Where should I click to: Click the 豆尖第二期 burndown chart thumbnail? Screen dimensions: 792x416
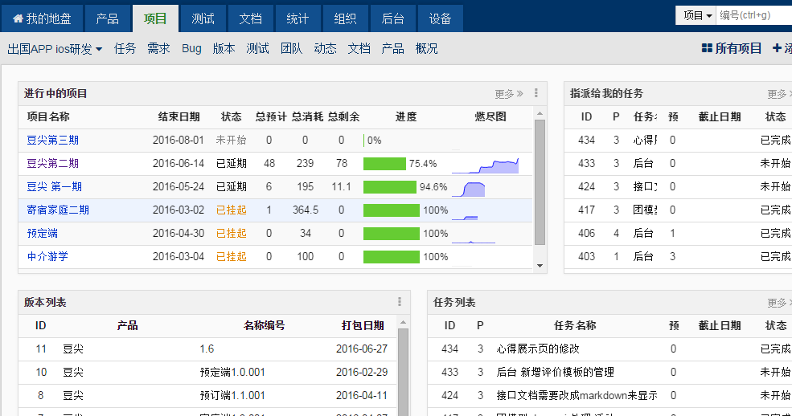[485, 165]
